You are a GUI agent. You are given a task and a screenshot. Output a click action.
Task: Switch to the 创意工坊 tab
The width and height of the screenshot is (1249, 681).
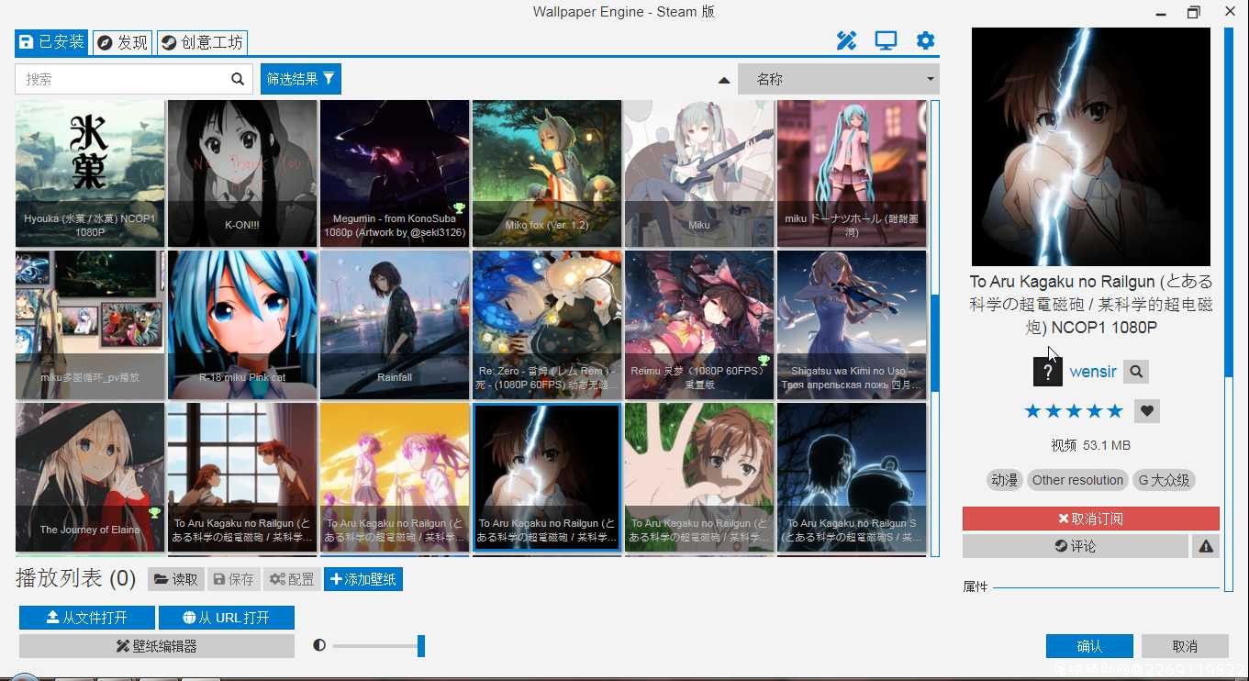click(202, 42)
